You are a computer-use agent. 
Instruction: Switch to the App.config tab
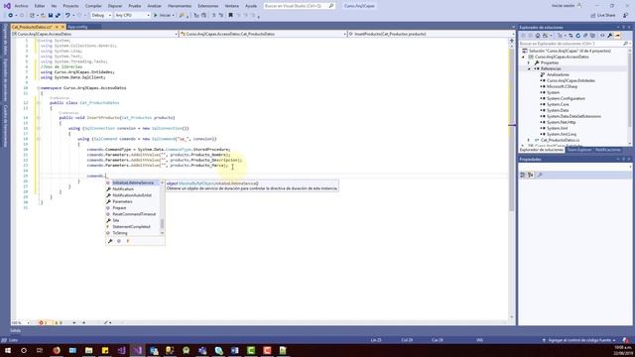(77, 27)
